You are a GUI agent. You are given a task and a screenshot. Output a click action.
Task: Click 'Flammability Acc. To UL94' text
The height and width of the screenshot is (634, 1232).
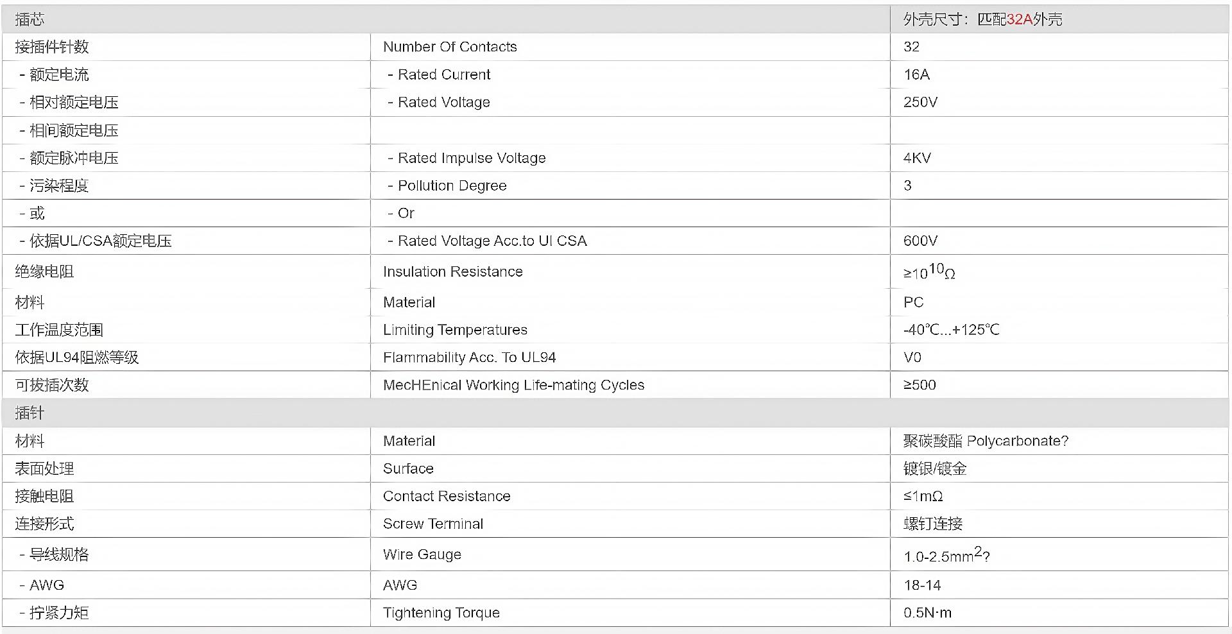470,357
